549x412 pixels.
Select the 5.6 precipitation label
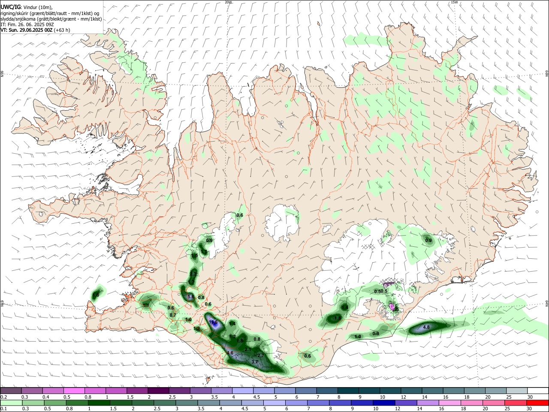(191, 297)
